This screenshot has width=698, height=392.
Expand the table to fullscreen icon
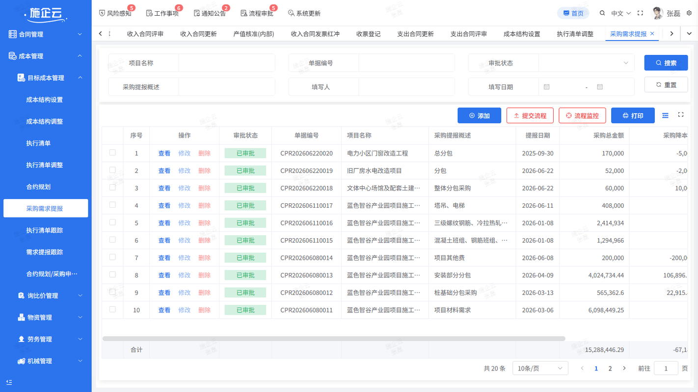(681, 115)
